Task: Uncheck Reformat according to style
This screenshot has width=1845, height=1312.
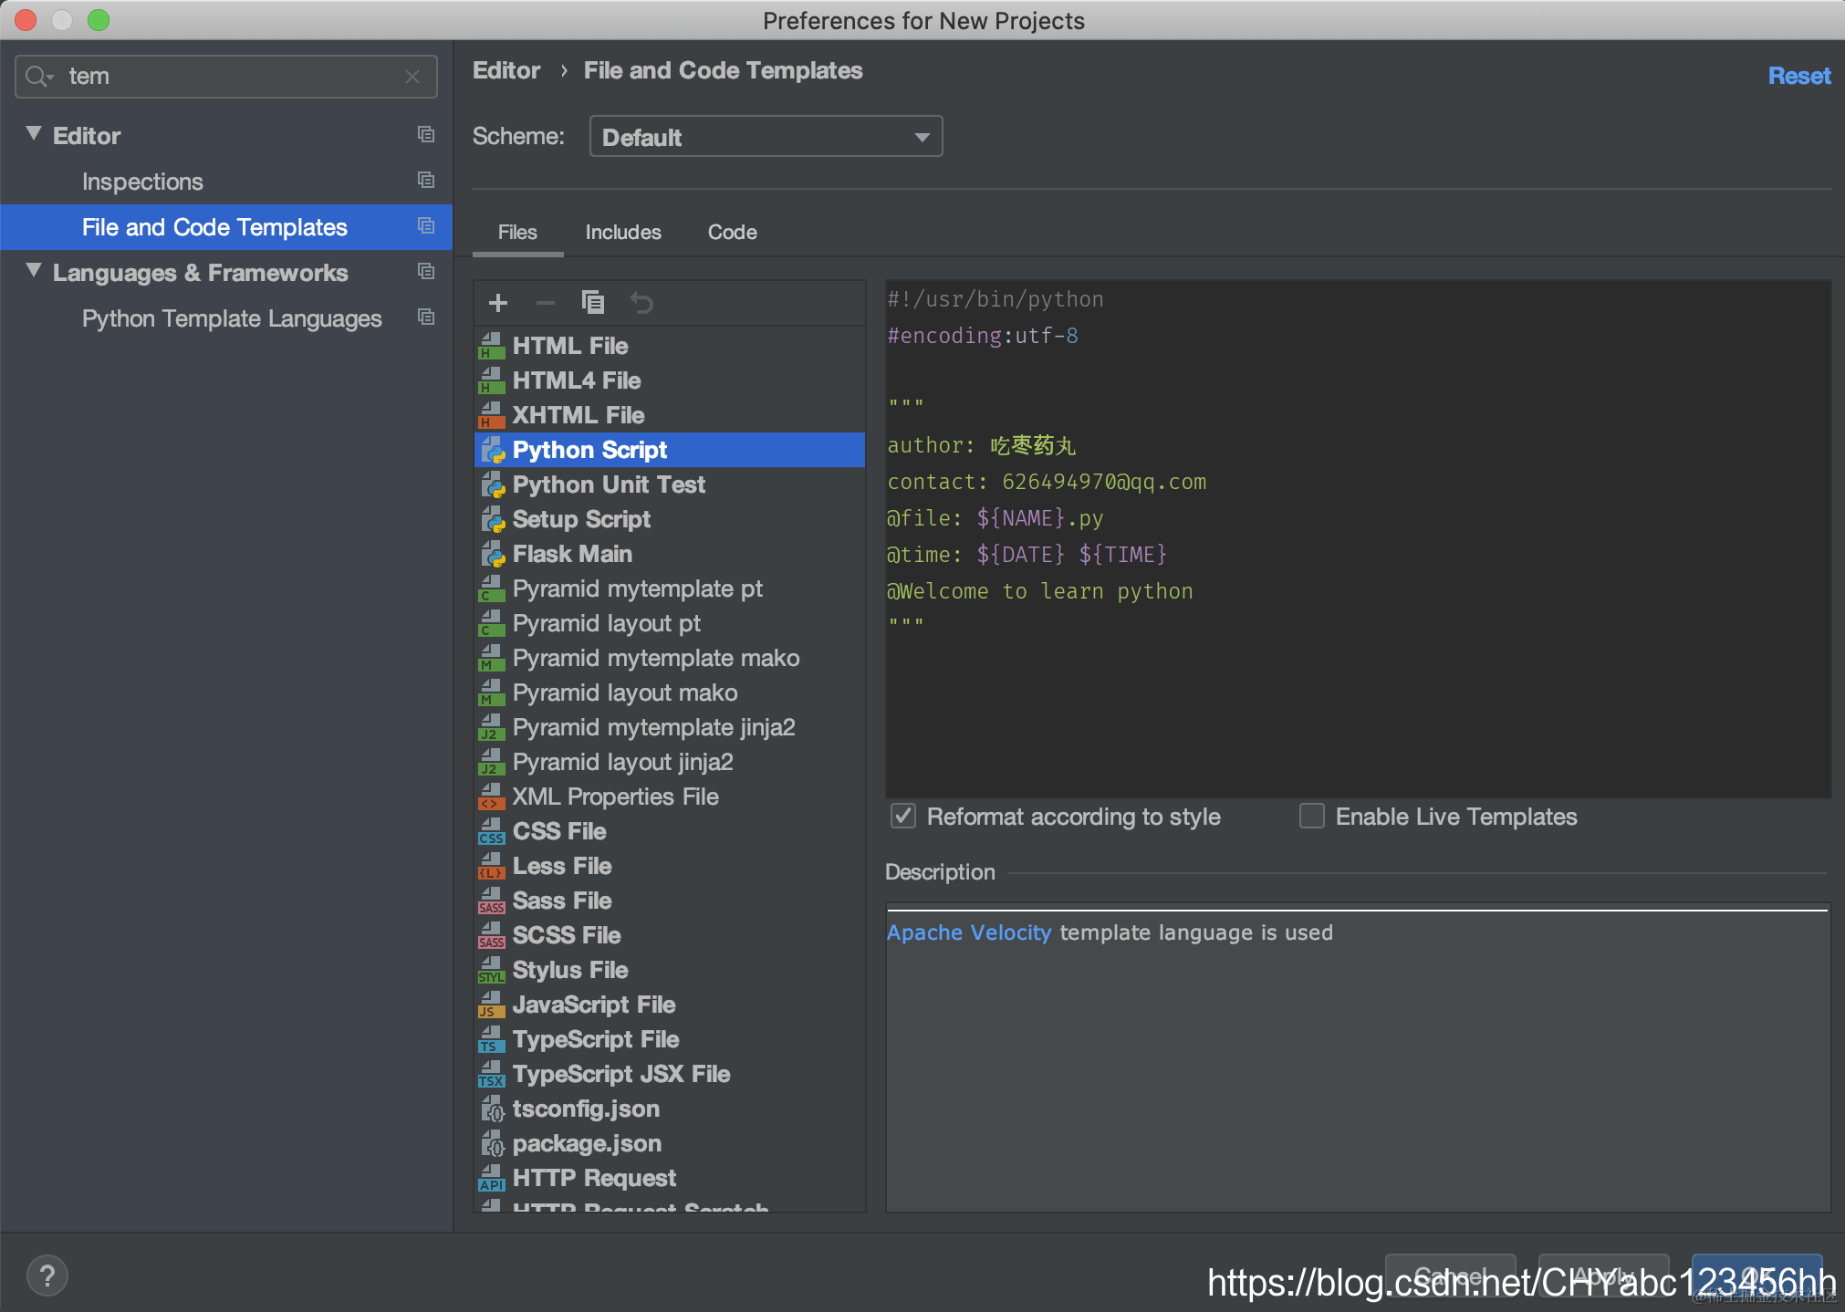Action: tap(903, 816)
